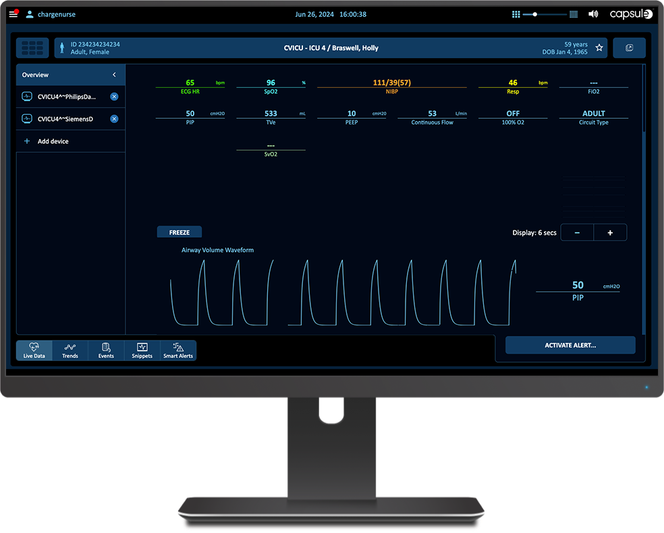Image resolution: width=664 pixels, height=533 pixels.
Task: Go to the Smart Alerts tab
Action: [x=178, y=350]
